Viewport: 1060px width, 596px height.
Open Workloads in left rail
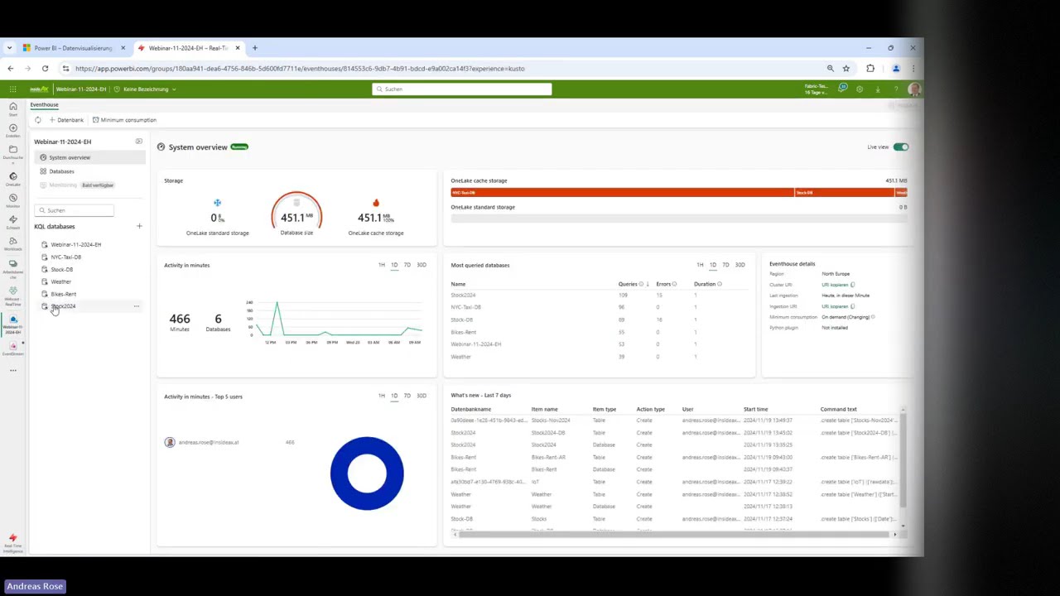(x=12, y=243)
